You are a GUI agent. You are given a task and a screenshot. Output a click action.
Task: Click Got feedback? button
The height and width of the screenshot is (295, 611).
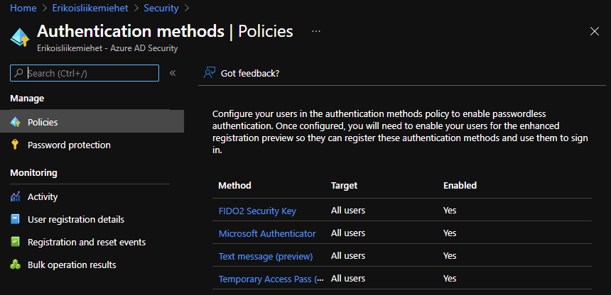[x=242, y=73]
